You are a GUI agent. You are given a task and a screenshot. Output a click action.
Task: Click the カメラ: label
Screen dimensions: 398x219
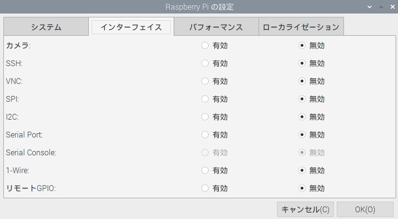click(18, 45)
